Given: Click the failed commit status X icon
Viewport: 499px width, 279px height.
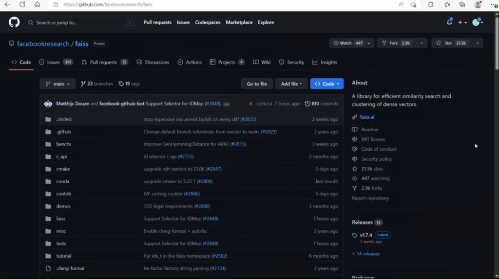Looking at the screenshot, I should (250, 104).
